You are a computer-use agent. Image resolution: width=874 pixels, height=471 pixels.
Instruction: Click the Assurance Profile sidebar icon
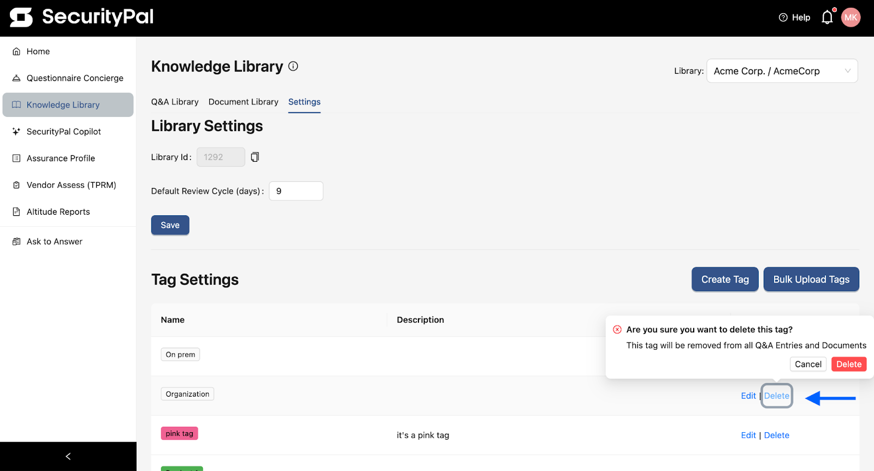click(x=16, y=158)
